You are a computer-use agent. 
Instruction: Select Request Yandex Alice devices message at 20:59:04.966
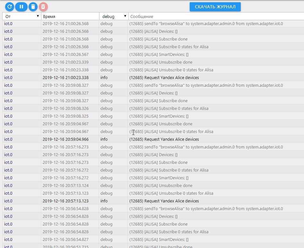164,139
